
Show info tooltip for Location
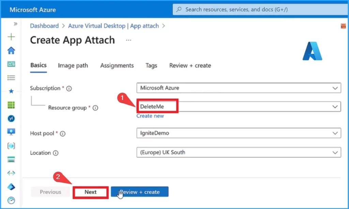click(56, 153)
